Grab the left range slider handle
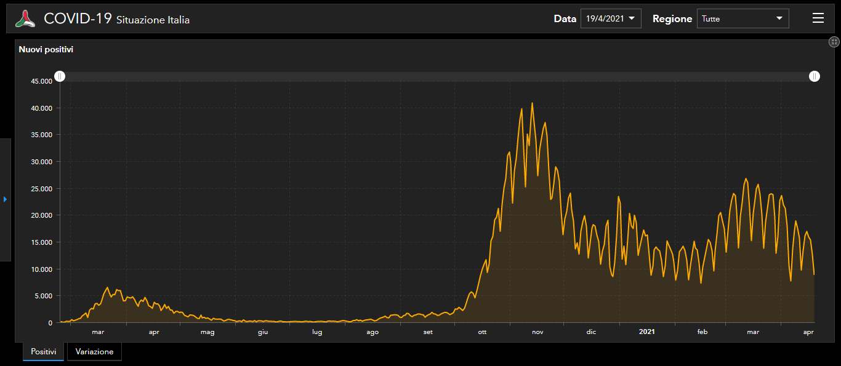The width and height of the screenshot is (841, 366). tap(60, 76)
